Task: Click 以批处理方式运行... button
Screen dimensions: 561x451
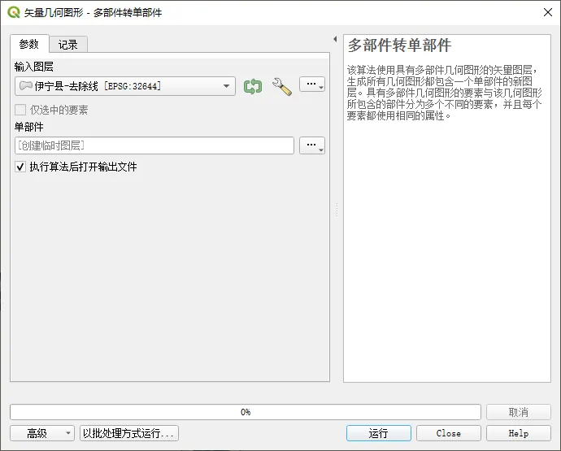Action: pyautogui.click(x=128, y=433)
